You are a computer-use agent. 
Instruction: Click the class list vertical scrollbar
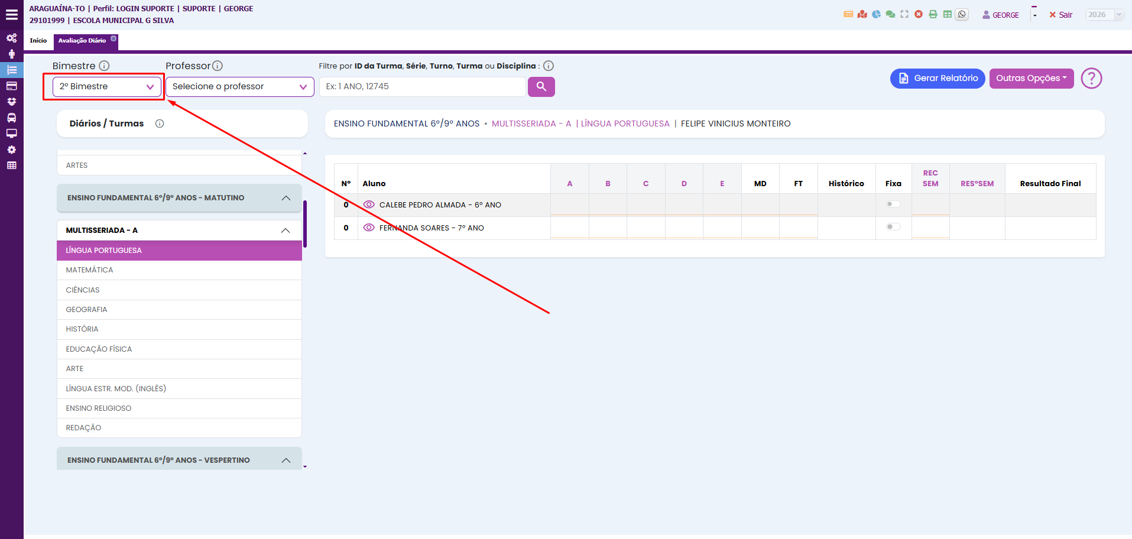pos(305,225)
